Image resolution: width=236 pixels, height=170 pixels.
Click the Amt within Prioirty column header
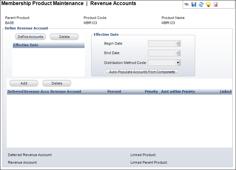click(178, 91)
